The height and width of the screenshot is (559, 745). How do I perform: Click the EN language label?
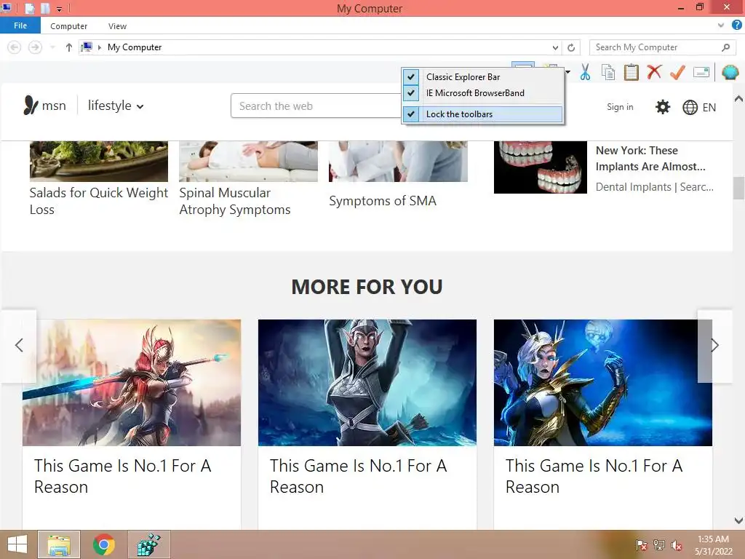coord(709,108)
